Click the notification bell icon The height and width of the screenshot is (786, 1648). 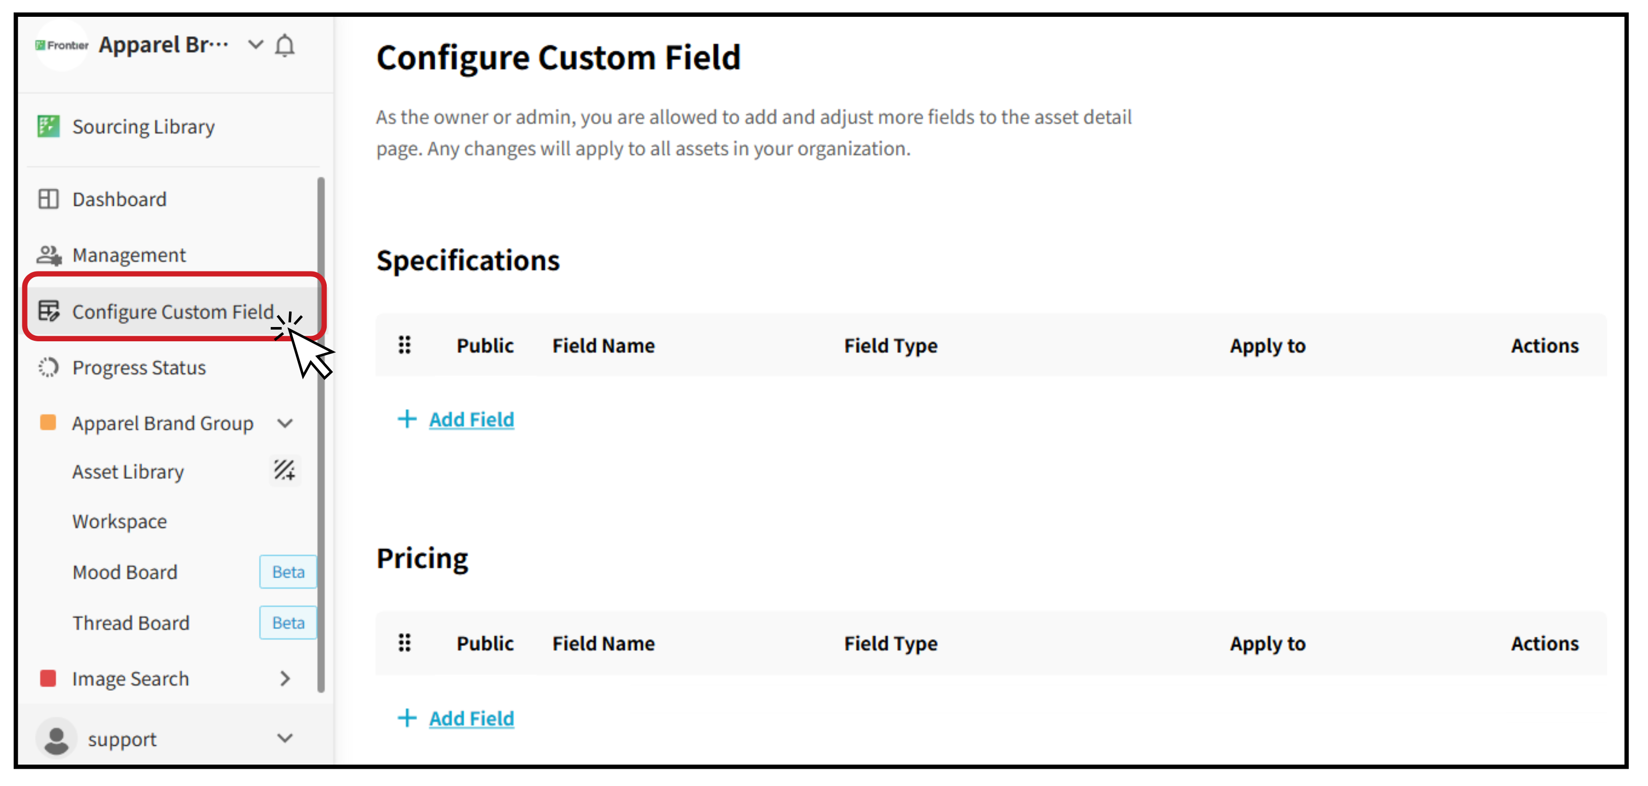pos(284,45)
